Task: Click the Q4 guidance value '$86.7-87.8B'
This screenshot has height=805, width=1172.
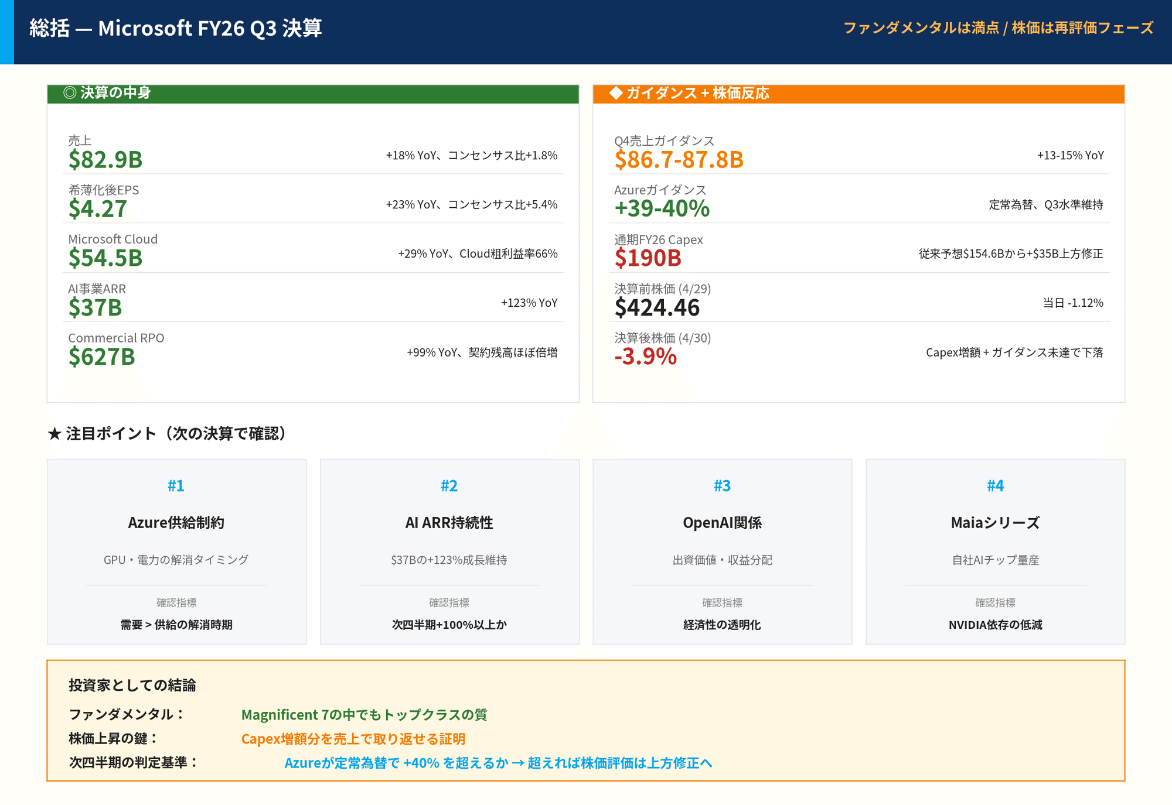Action: coord(679,159)
